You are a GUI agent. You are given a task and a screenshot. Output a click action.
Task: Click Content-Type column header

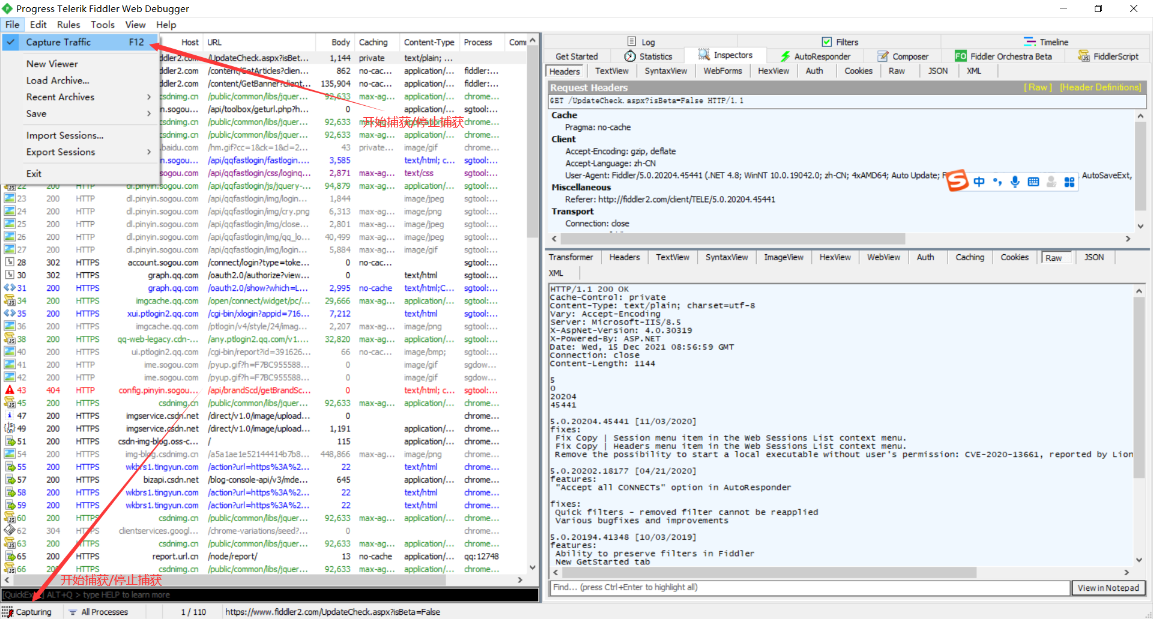(429, 42)
